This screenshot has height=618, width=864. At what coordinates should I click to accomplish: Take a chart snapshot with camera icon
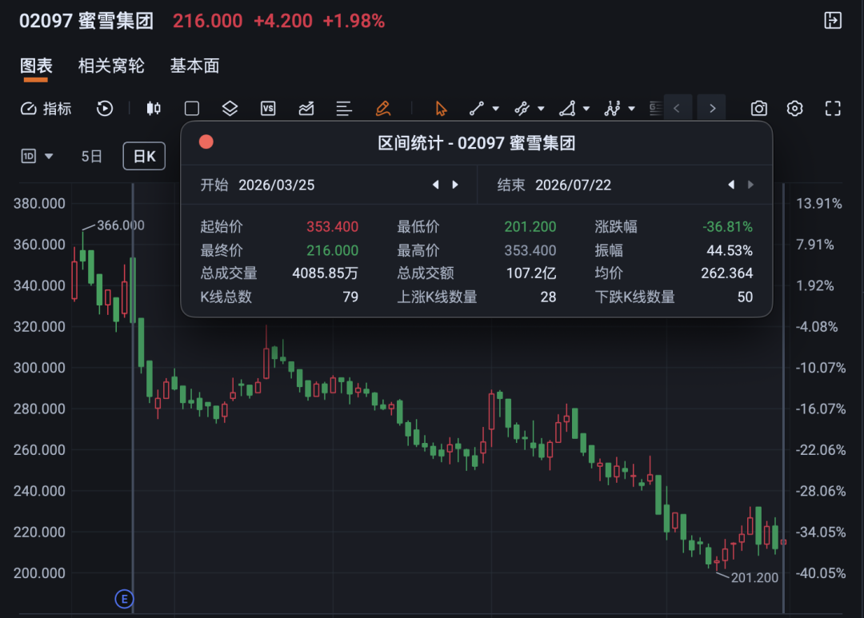(758, 109)
